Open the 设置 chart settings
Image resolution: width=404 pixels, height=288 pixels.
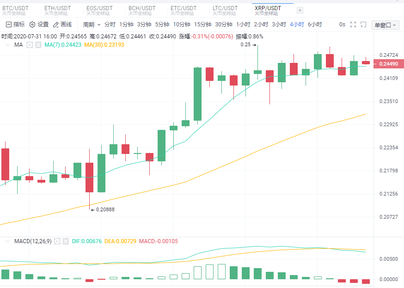pos(39,25)
